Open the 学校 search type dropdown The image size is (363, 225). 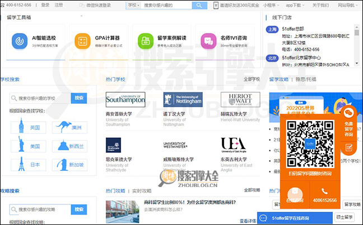pyautogui.click(x=133, y=5)
